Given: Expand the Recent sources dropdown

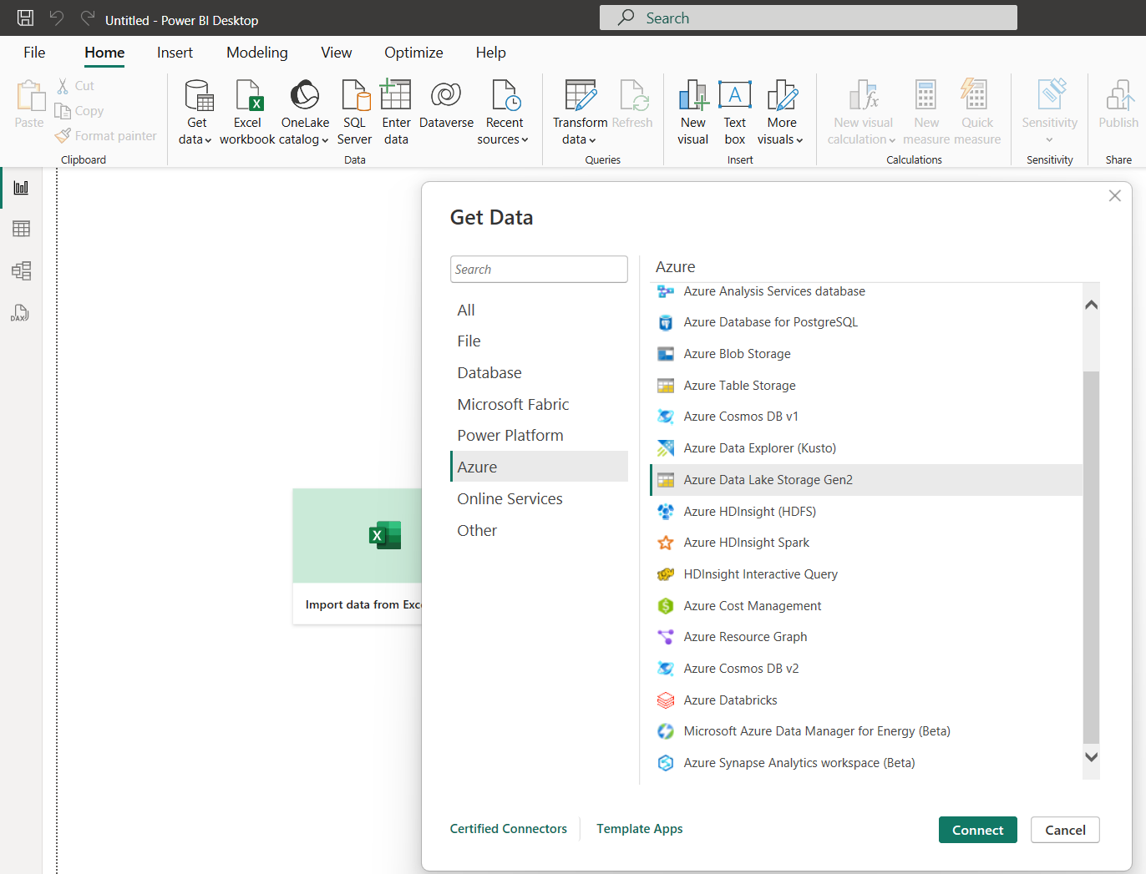Looking at the screenshot, I should (504, 139).
